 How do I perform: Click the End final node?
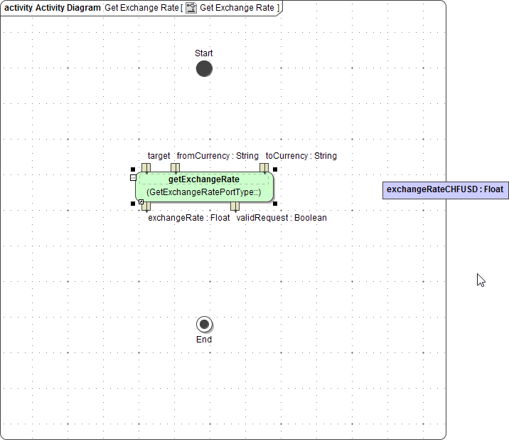[205, 325]
